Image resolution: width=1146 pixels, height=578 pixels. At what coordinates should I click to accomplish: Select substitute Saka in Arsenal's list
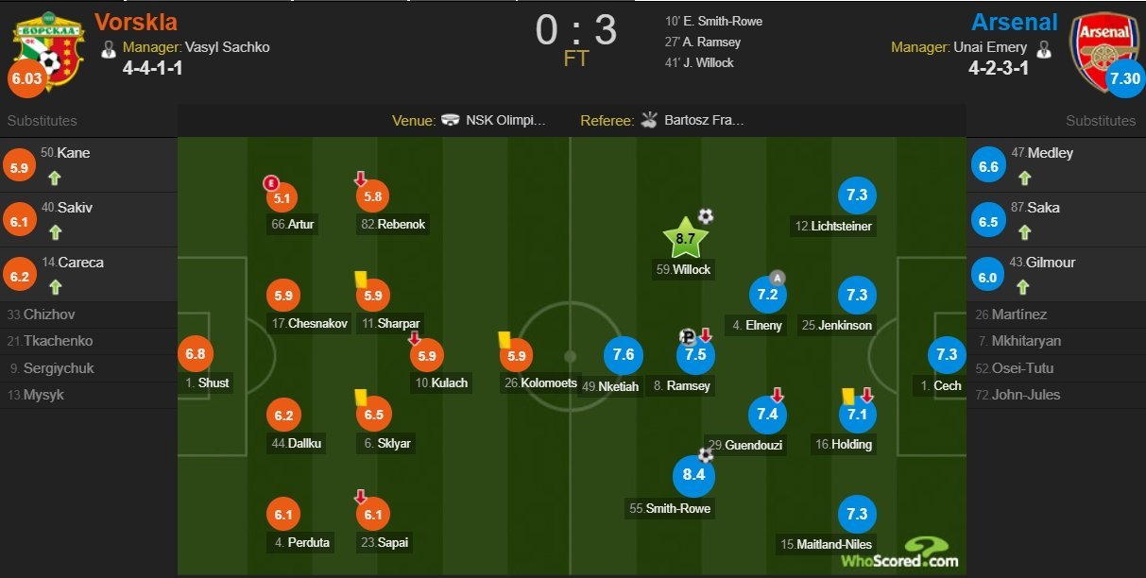[1043, 208]
